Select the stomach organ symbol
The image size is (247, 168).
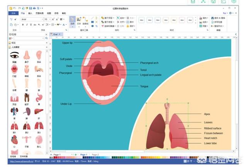[x=39, y=97]
